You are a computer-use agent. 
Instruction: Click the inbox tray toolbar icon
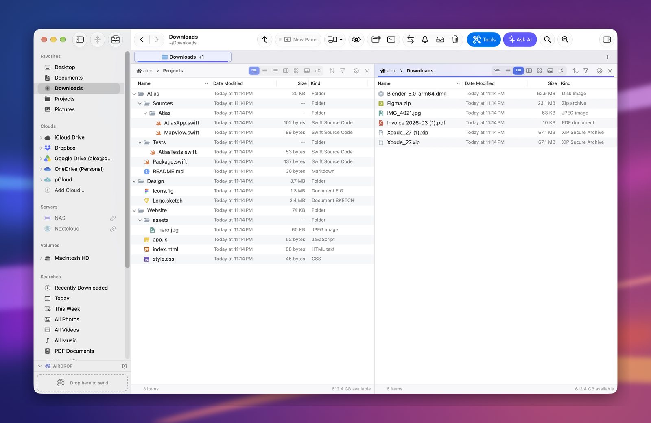pos(440,39)
